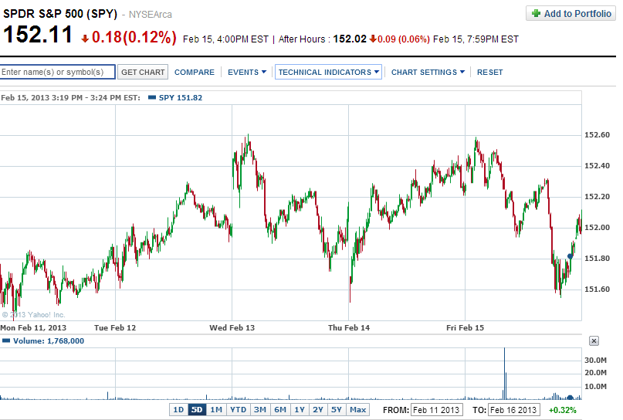Show the Max time range
This screenshot has width=623, height=420.
click(x=357, y=410)
